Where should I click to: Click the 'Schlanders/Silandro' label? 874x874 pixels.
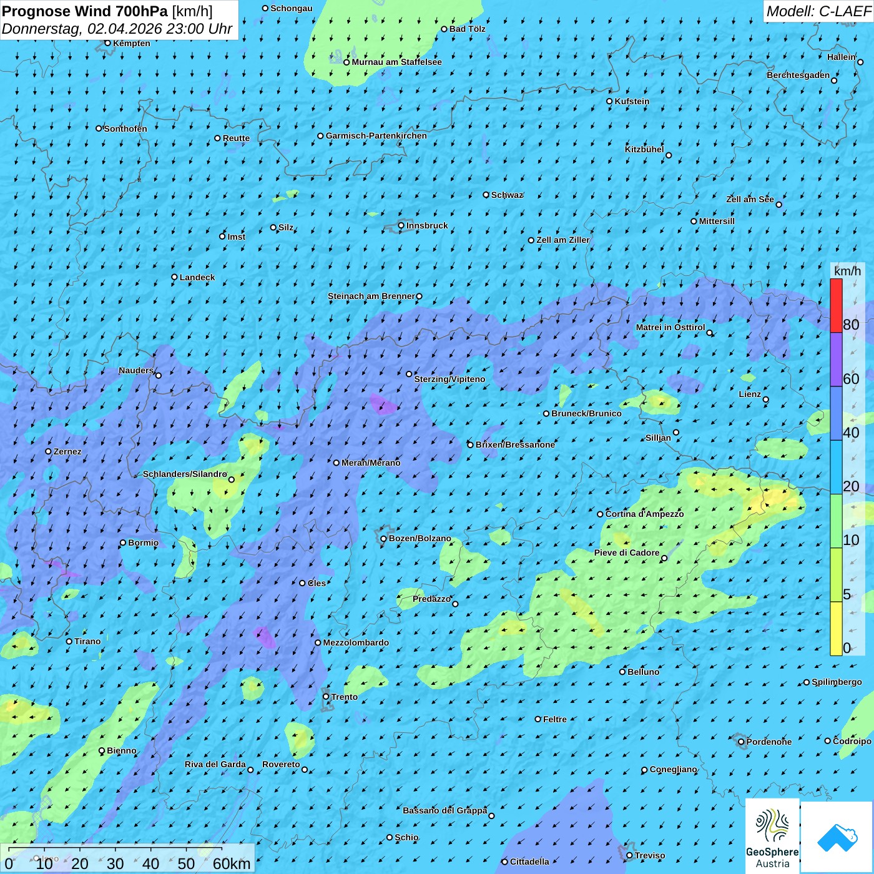pos(185,474)
